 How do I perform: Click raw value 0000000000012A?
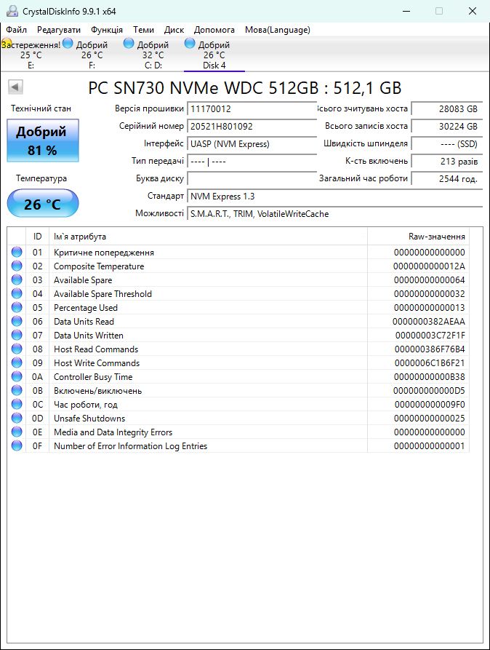(429, 266)
